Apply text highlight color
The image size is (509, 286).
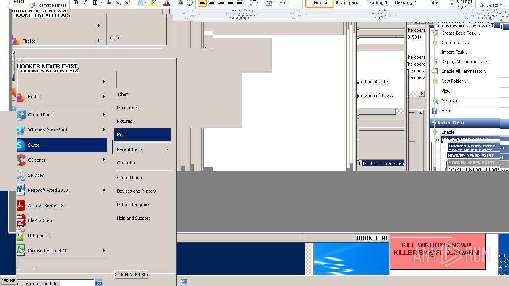click(x=152, y=2)
